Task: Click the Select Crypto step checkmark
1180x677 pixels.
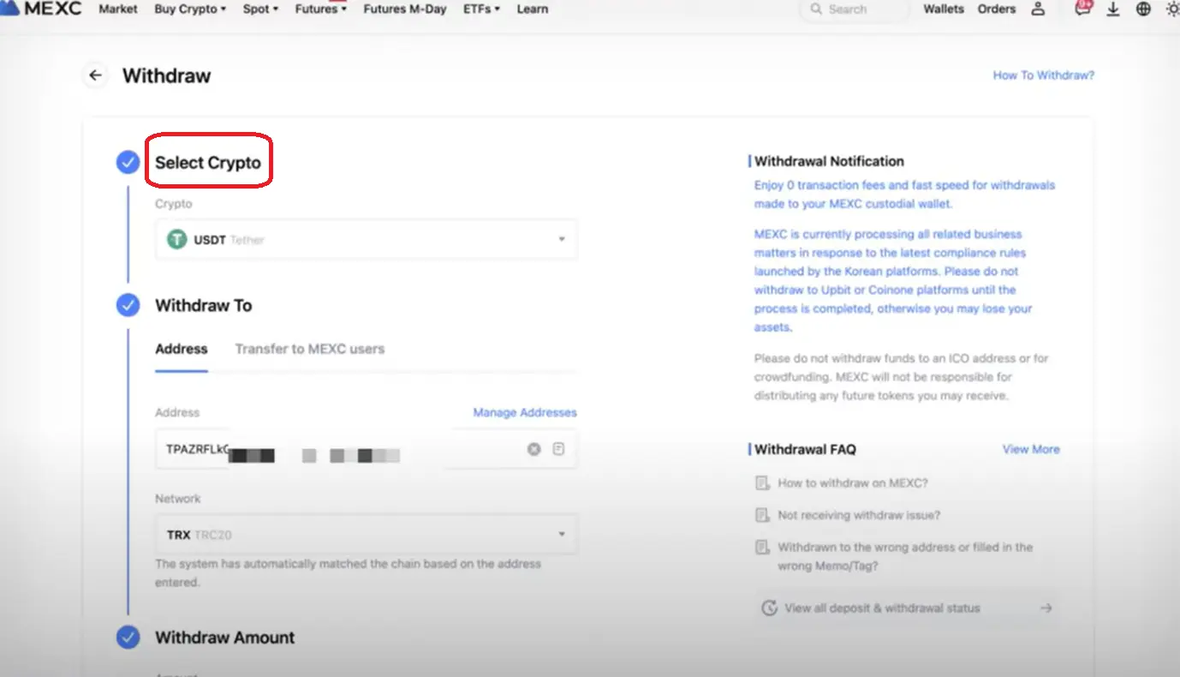Action: point(128,162)
